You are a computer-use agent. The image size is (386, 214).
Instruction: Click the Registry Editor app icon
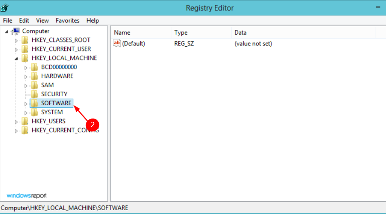(x=4, y=8)
